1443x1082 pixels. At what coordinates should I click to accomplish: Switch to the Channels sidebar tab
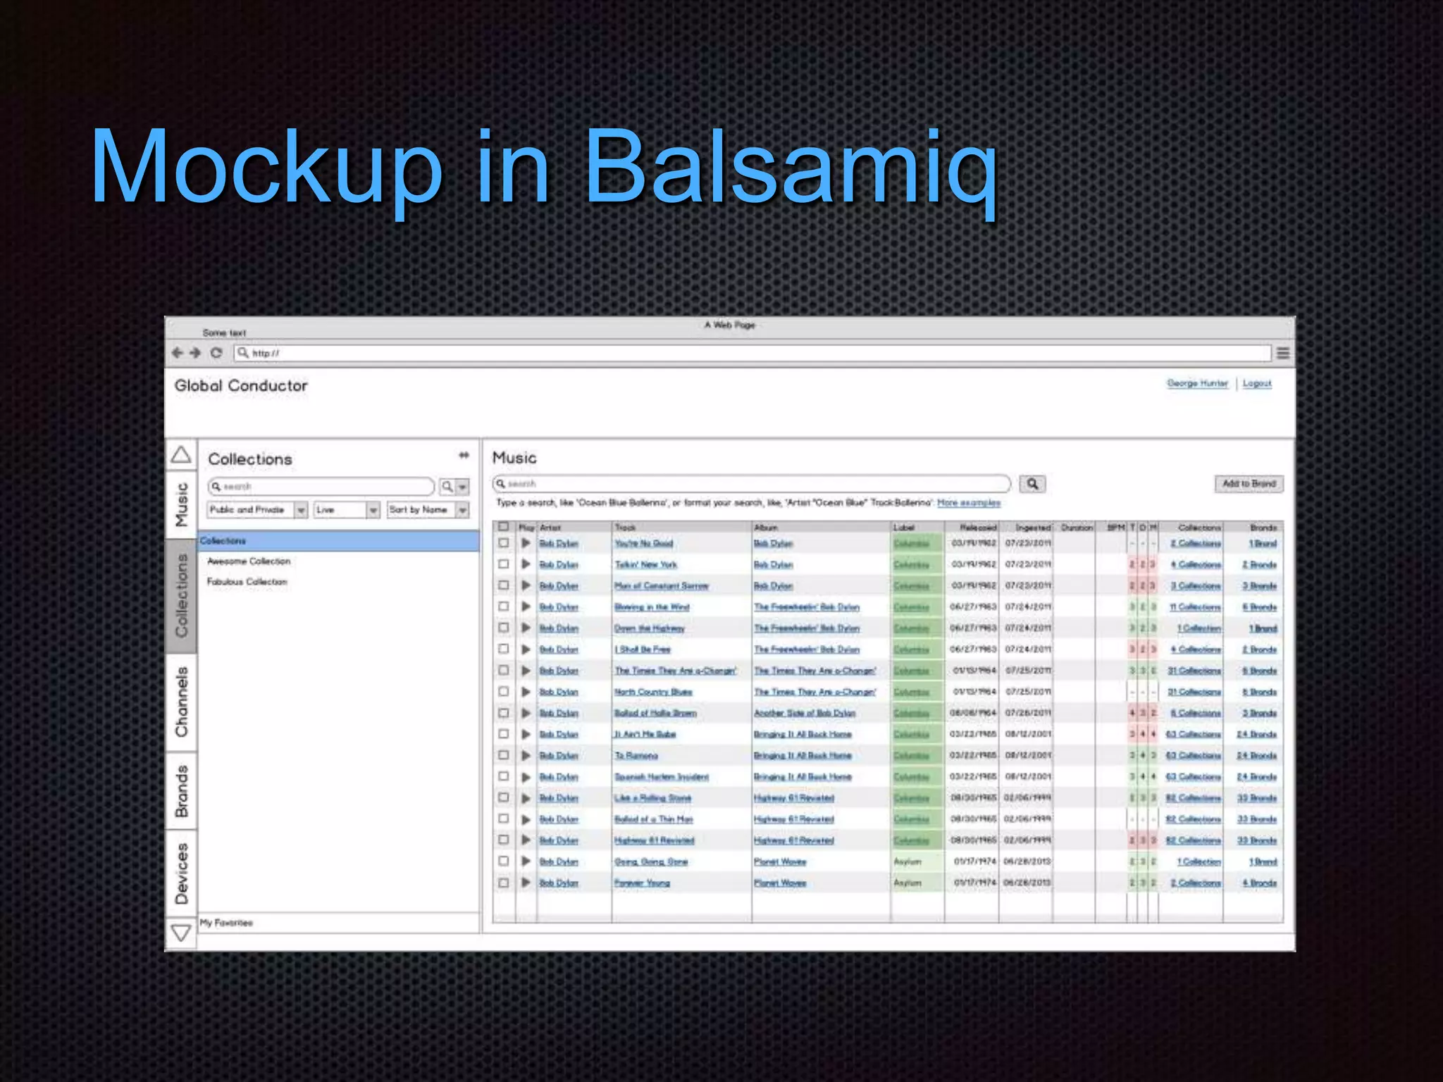[182, 702]
